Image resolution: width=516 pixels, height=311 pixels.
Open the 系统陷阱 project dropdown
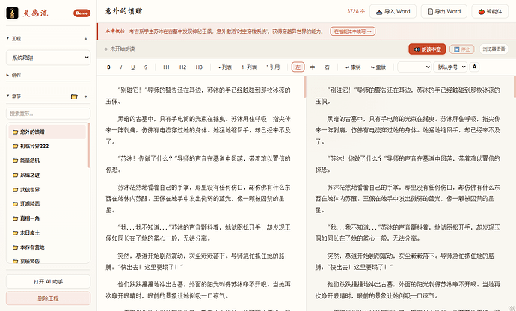click(x=48, y=58)
